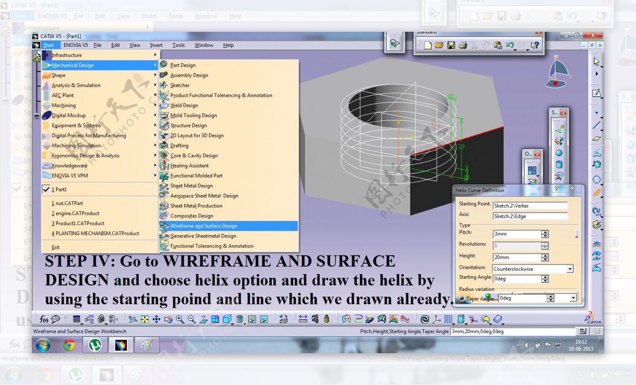Open Google Chrome from taskbar
Screen dimensions: 636x385
click(x=69, y=345)
